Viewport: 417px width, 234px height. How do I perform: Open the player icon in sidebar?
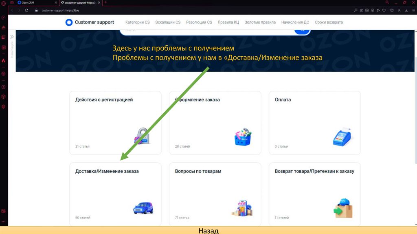click(3, 74)
